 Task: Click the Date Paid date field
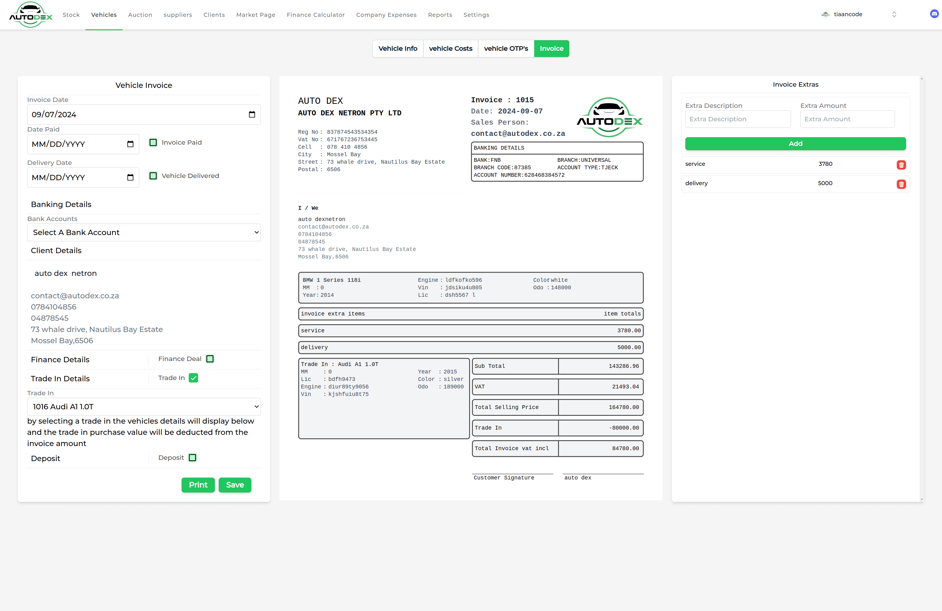83,144
